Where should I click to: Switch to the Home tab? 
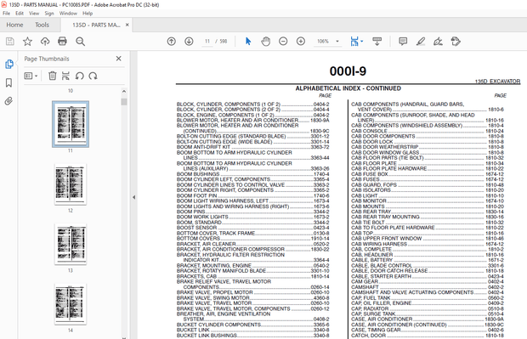(14, 25)
